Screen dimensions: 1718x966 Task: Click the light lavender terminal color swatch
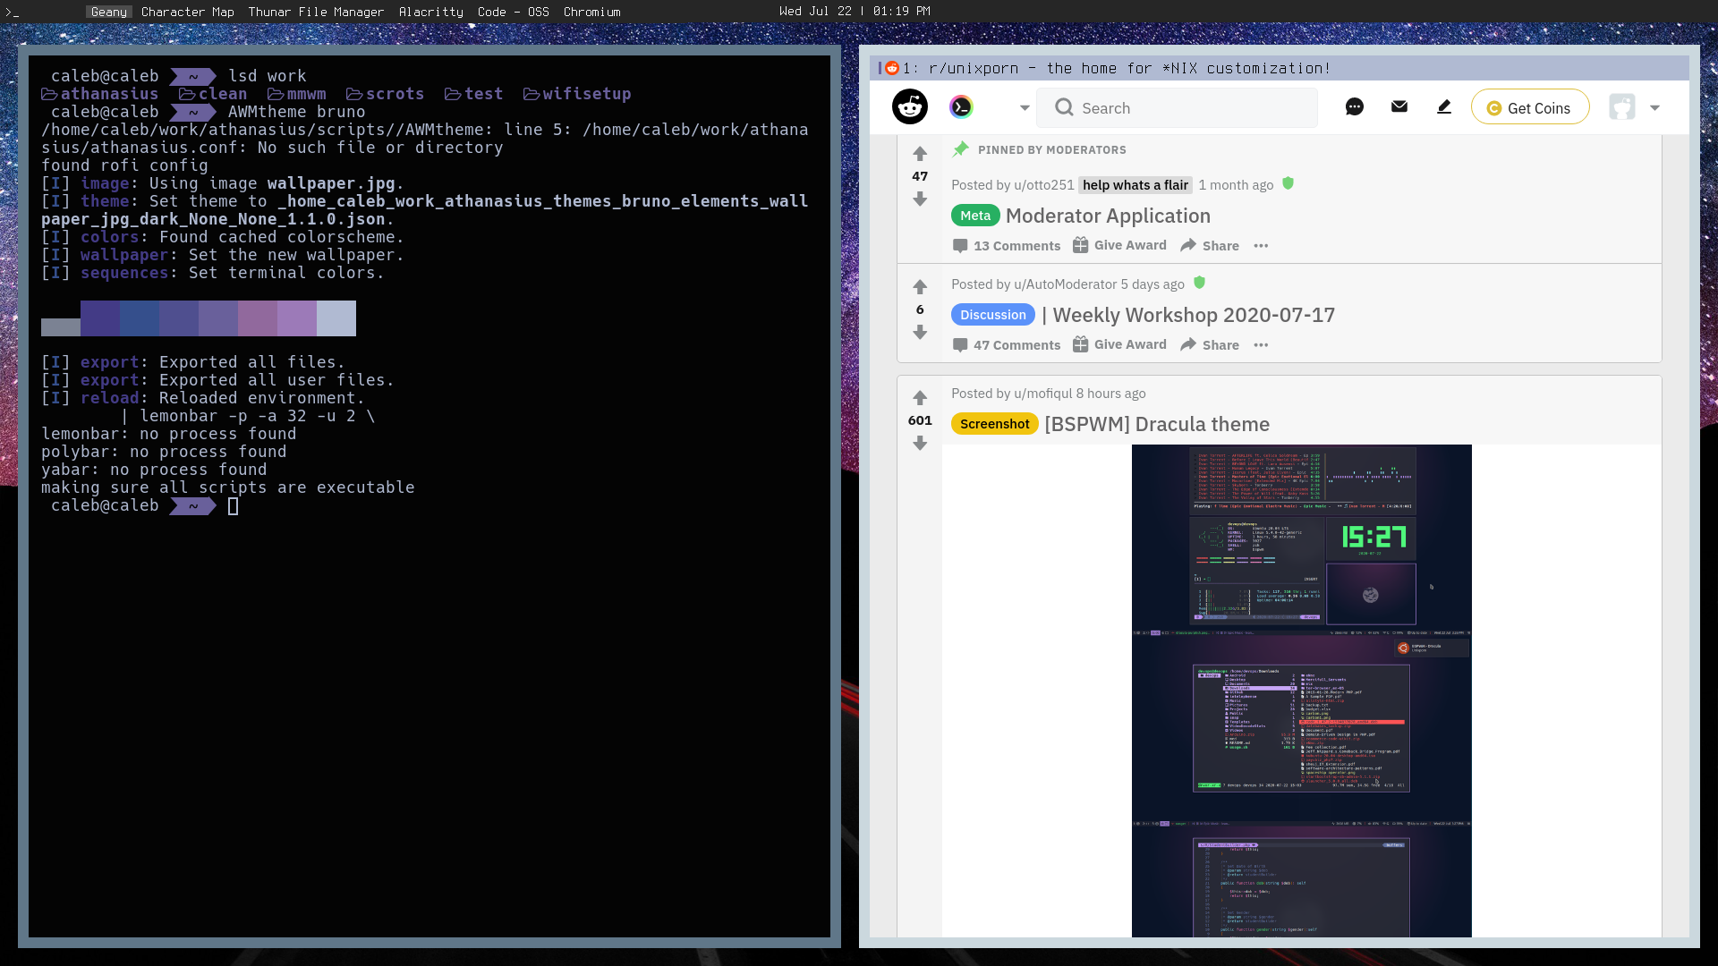tap(336, 318)
